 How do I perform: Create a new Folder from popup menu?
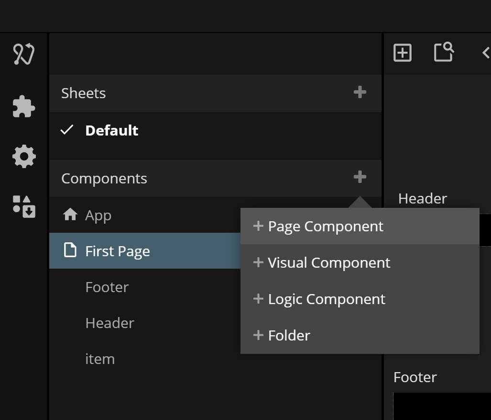click(x=289, y=336)
